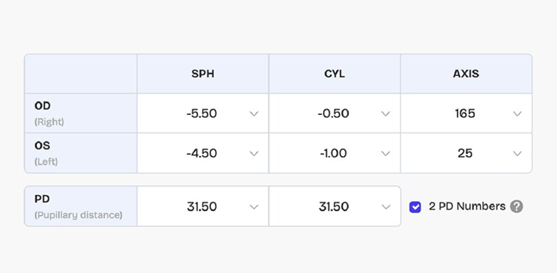
Task: Expand the OS AXIS chevron arrow
Action: click(x=517, y=153)
